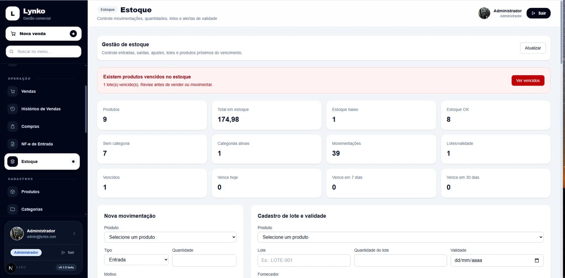Click the Vendas cart icon

pyautogui.click(x=13, y=91)
